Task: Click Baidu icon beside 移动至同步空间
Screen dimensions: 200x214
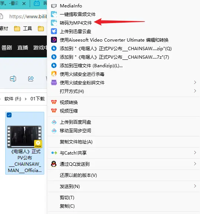Action: (54, 131)
